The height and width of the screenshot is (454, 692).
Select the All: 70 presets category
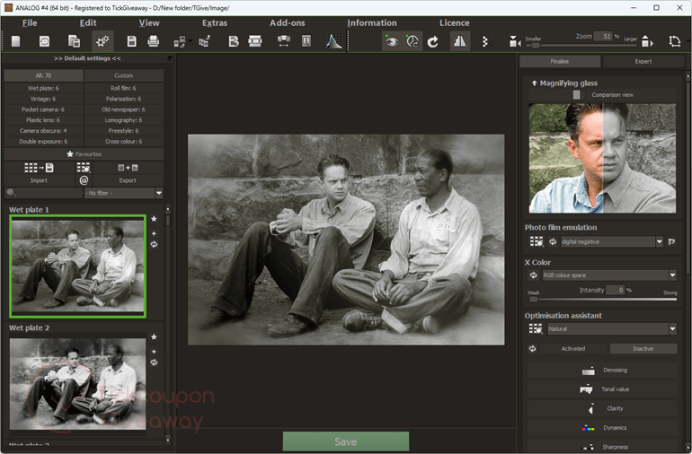pyautogui.click(x=43, y=75)
